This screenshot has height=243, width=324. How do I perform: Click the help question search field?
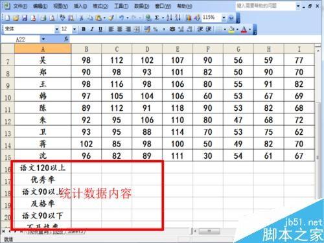(266, 6)
